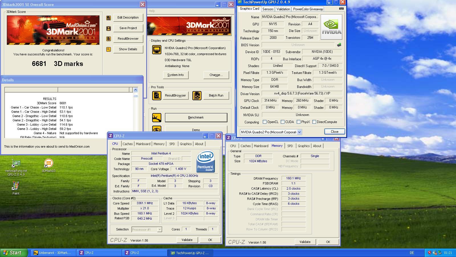Toggle the DirectCompute checkbox
The image size is (456, 257).
tap(314, 122)
